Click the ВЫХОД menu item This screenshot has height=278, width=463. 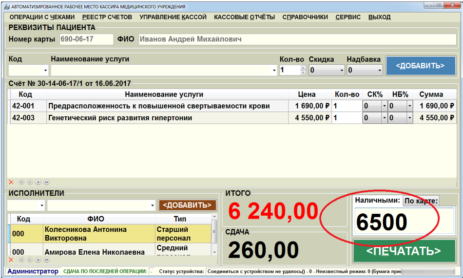[x=380, y=17]
